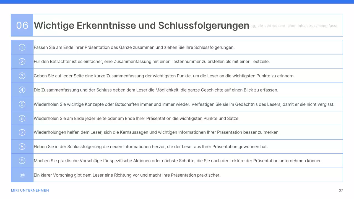354x199 pixels.
Task: Select the faded subtitle text 'zusammenfasst'
Action: pos(323,26)
